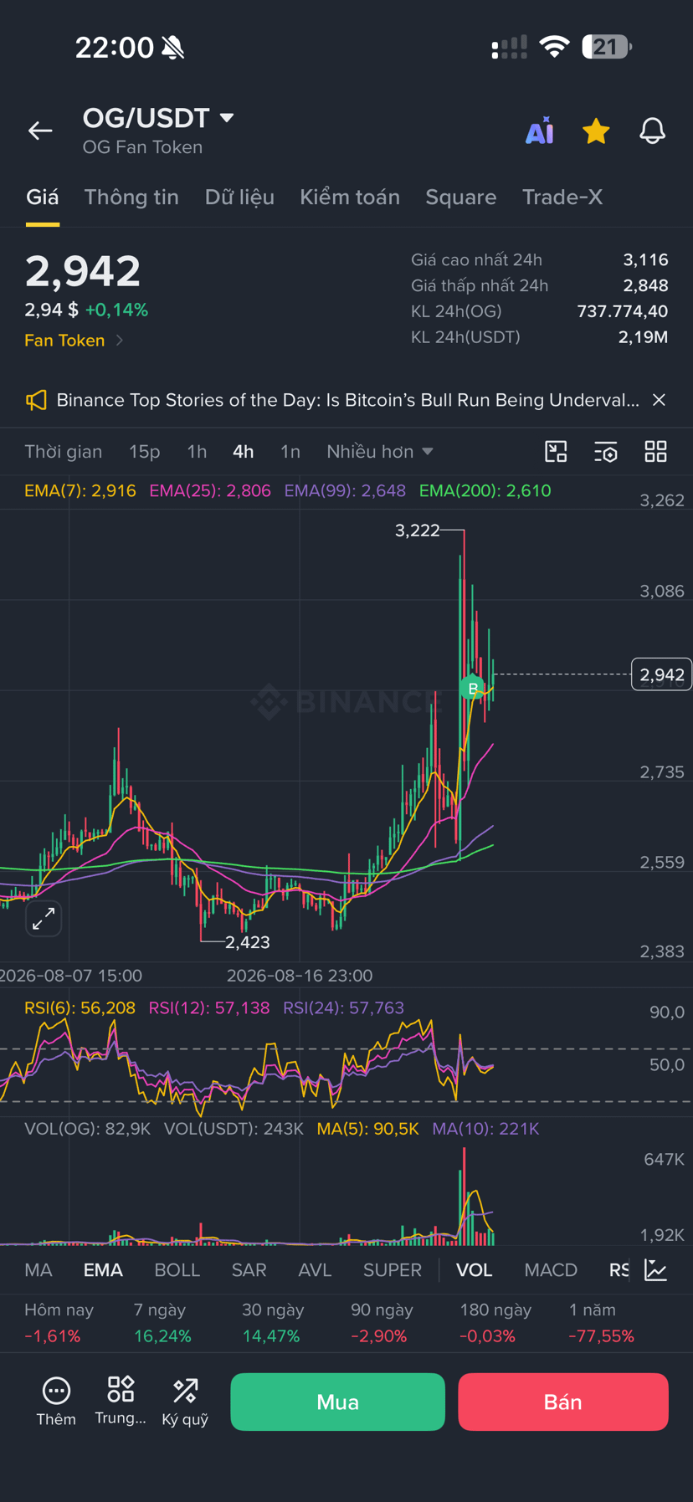Tap the 3,222 high price label

(x=417, y=531)
